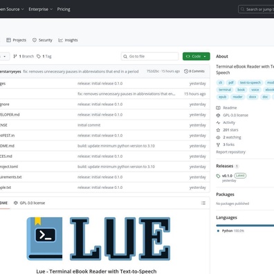Open the Pricing link
The height and width of the screenshot is (274, 274).
coord(64,9)
